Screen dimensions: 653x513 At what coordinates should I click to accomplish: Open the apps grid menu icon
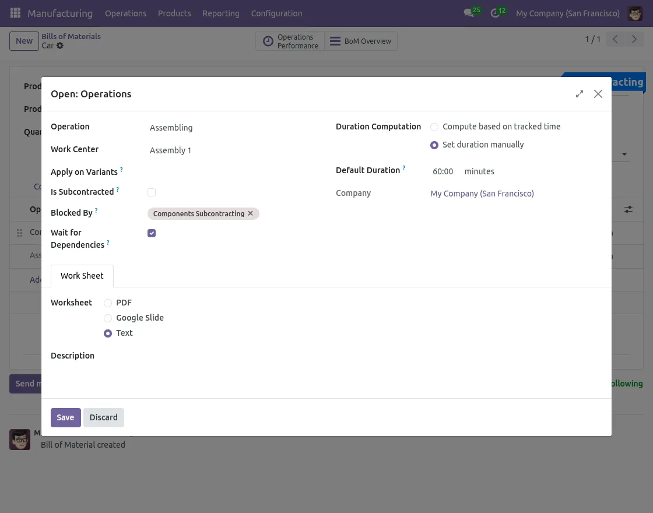[x=15, y=13]
